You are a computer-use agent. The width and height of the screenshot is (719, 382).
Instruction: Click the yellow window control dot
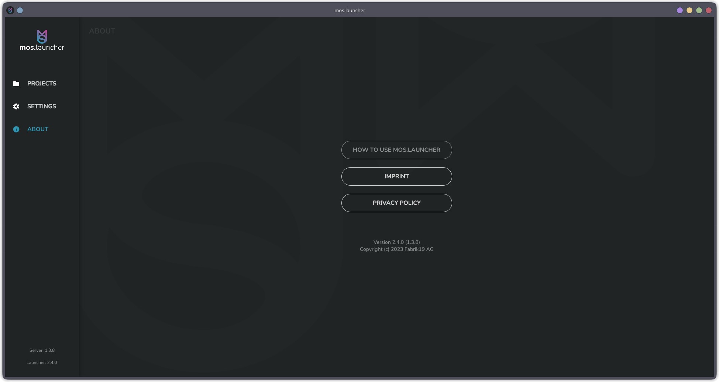[x=689, y=10]
